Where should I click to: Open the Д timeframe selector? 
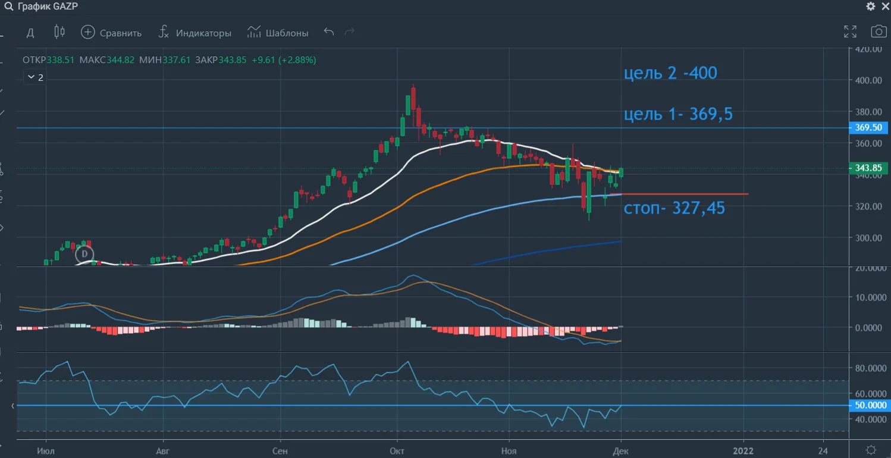coord(30,33)
